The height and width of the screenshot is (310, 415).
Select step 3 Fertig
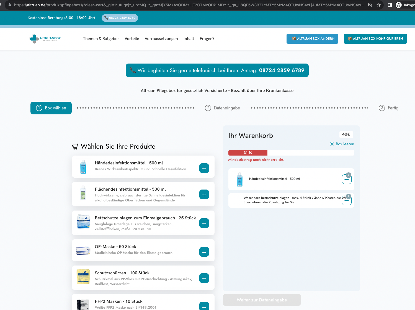388,108
